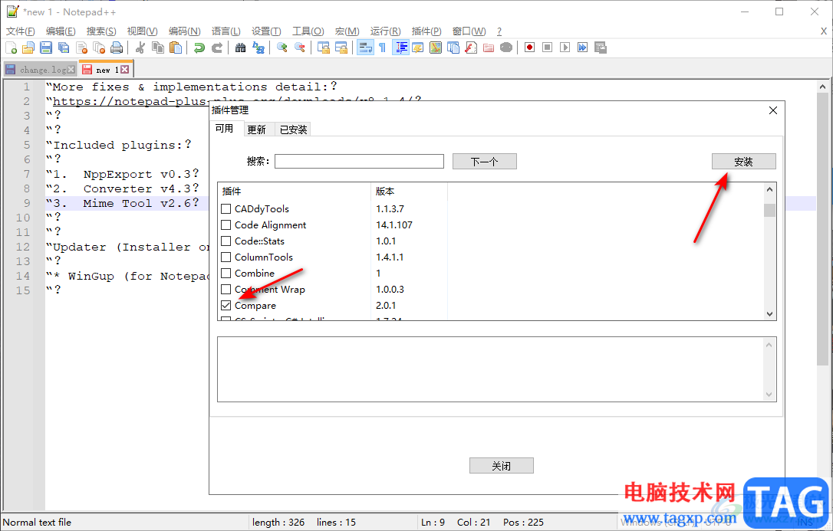
Task: Tick the Comment Wrap plugin checkbox
Action: (x=226, y=290)
